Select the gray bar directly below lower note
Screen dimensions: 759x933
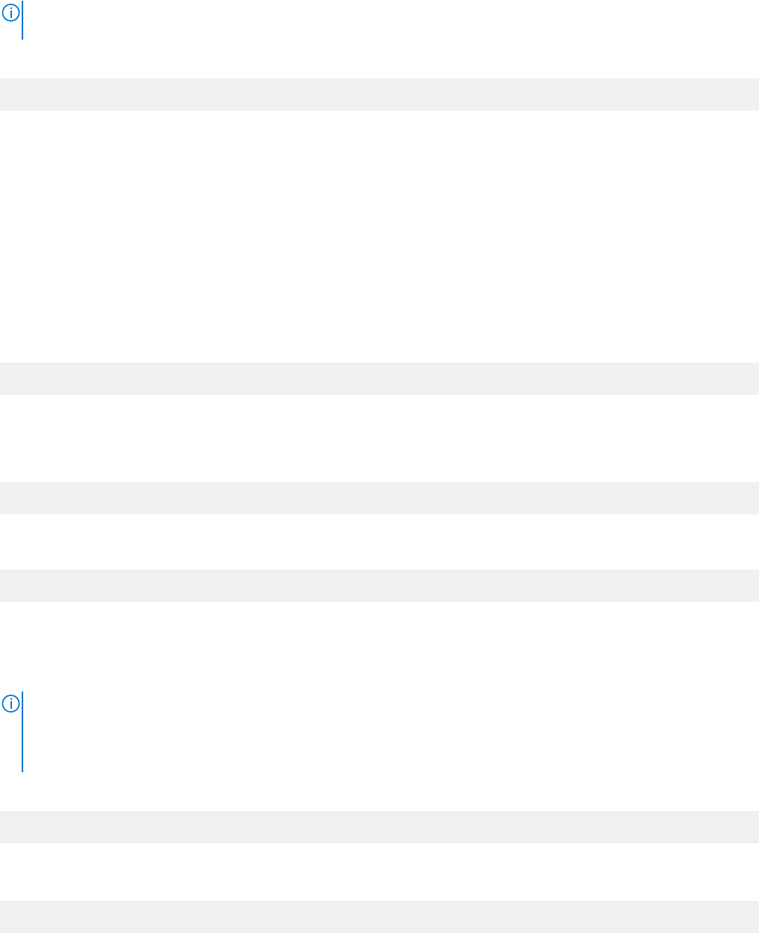[x=379, y=828]
